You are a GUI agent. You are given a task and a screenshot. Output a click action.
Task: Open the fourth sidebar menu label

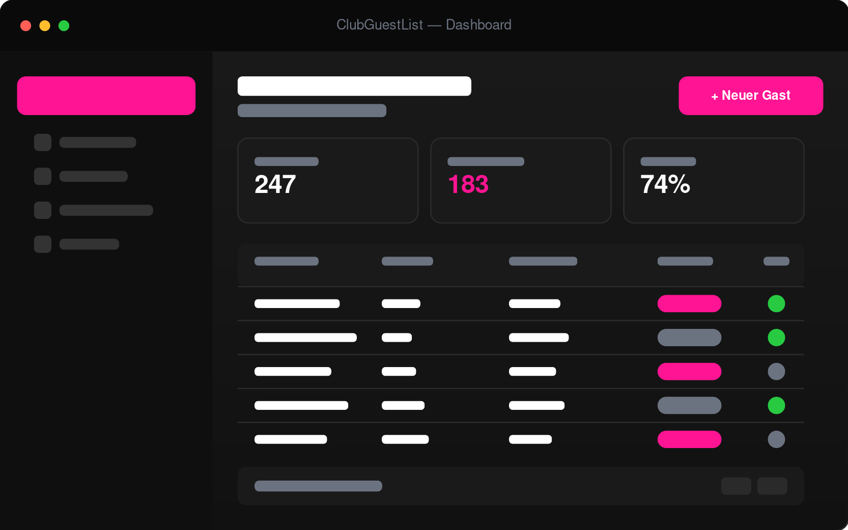89,244
